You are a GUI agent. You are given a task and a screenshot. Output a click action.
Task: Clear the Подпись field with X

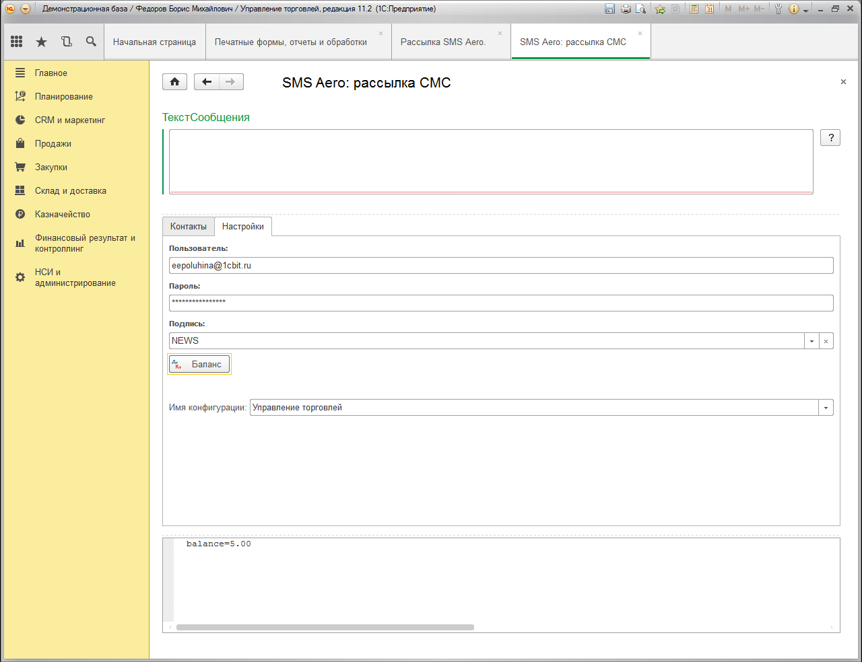tap(826, 341)
